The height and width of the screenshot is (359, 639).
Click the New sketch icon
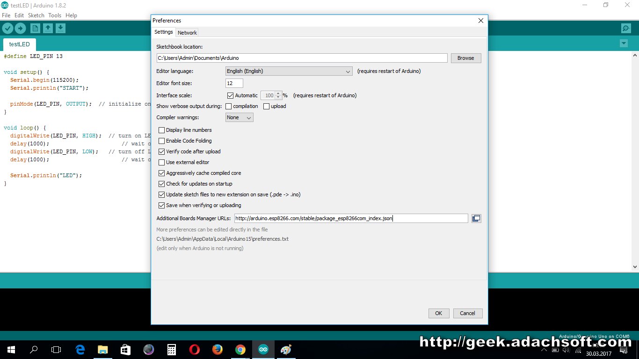[35, 29]
